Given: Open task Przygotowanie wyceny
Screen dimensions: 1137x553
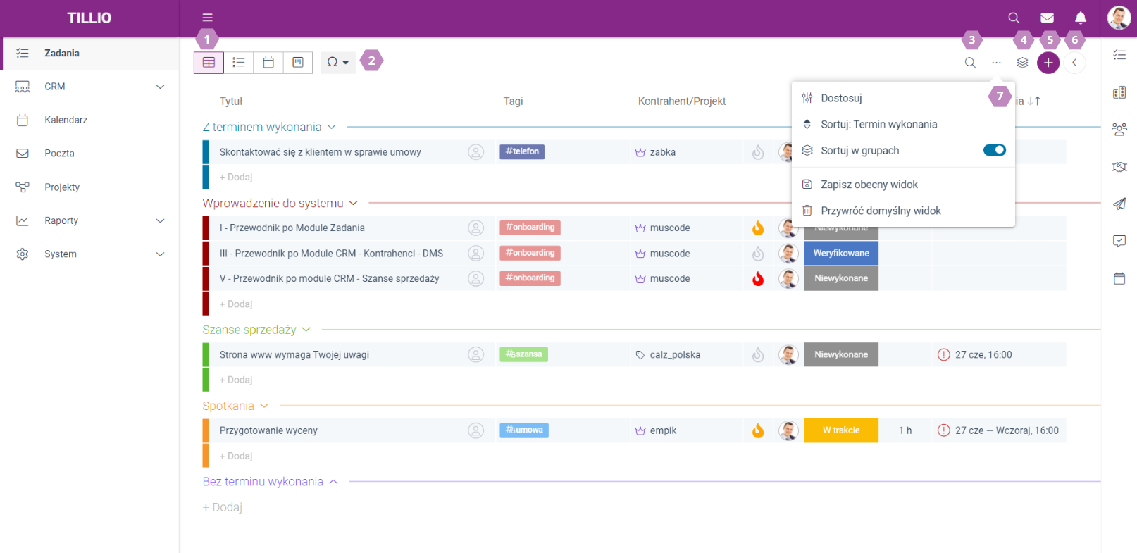Looking at the screenshot, I should [268, 430].
